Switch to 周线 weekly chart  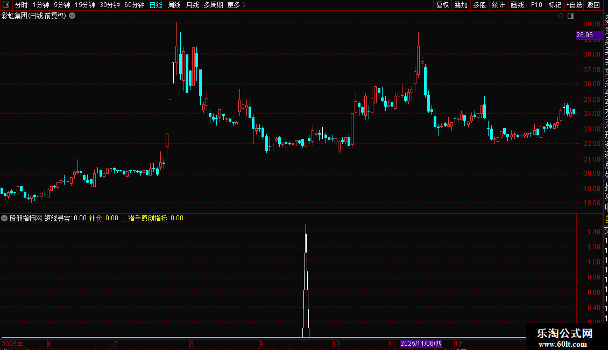[x=174, y=5]
